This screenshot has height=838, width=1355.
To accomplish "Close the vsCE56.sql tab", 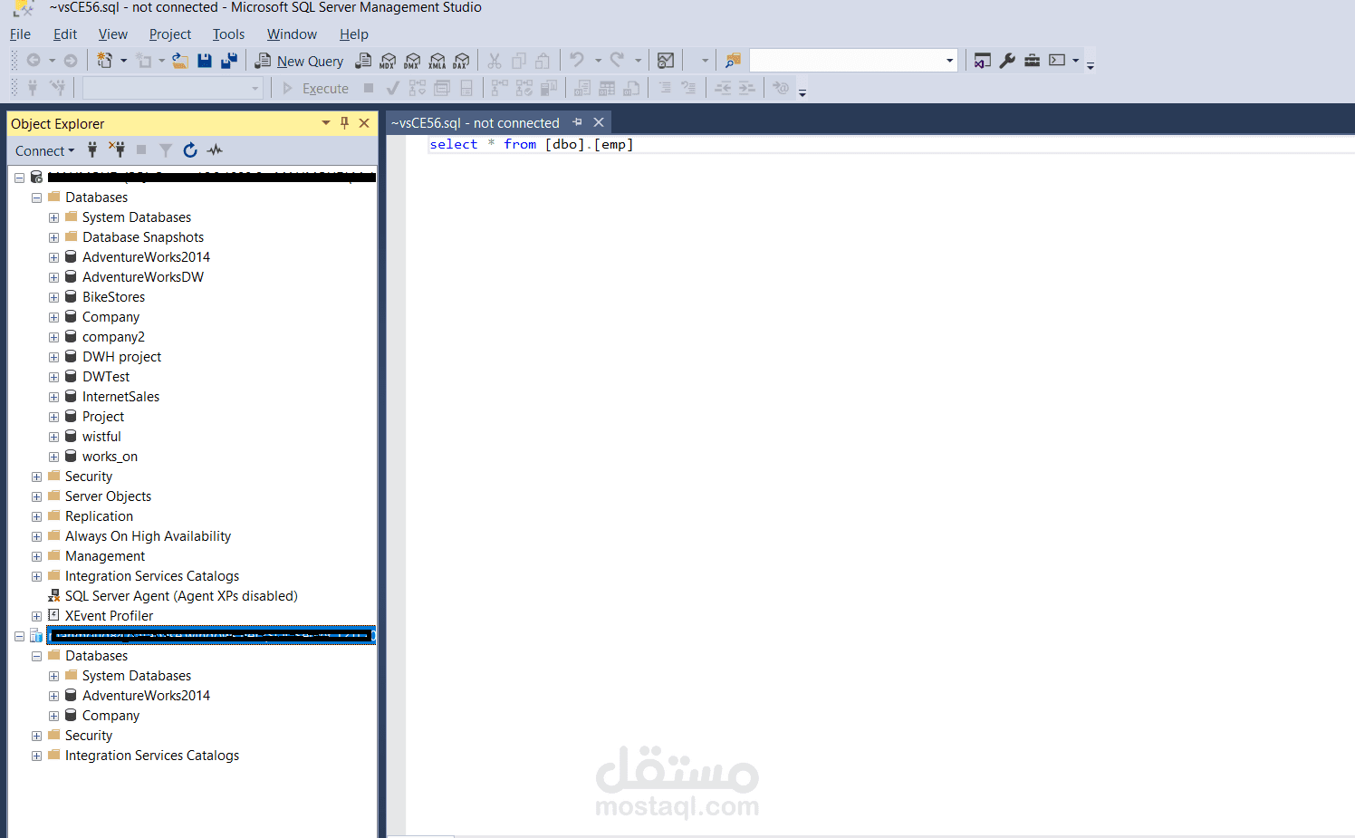I will [599, 122].
